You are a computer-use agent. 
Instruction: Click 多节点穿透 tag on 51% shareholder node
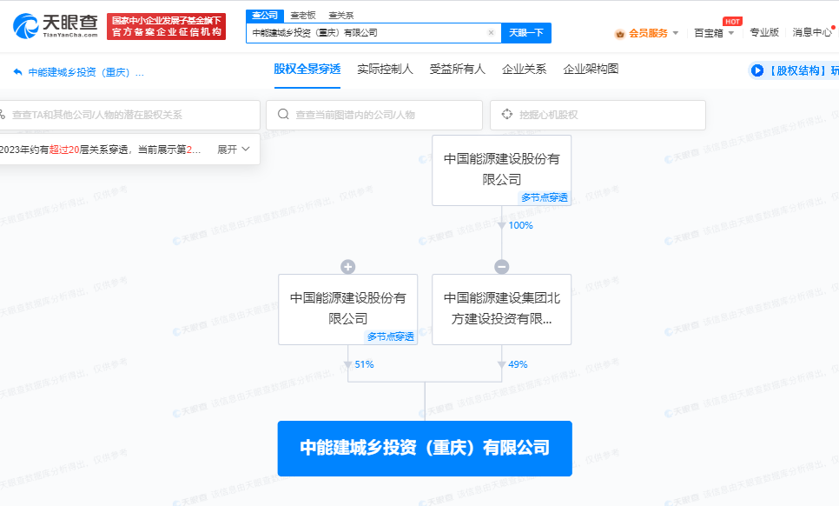[391, 336]
